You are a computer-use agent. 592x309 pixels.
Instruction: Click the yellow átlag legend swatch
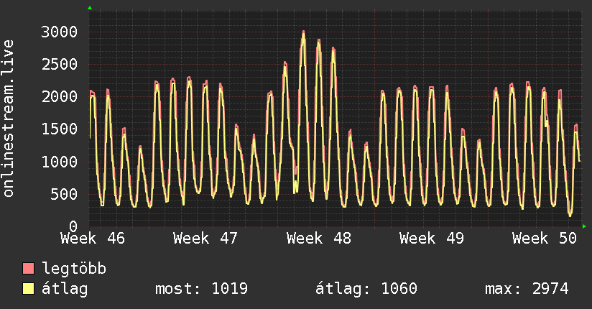[28, 289]
